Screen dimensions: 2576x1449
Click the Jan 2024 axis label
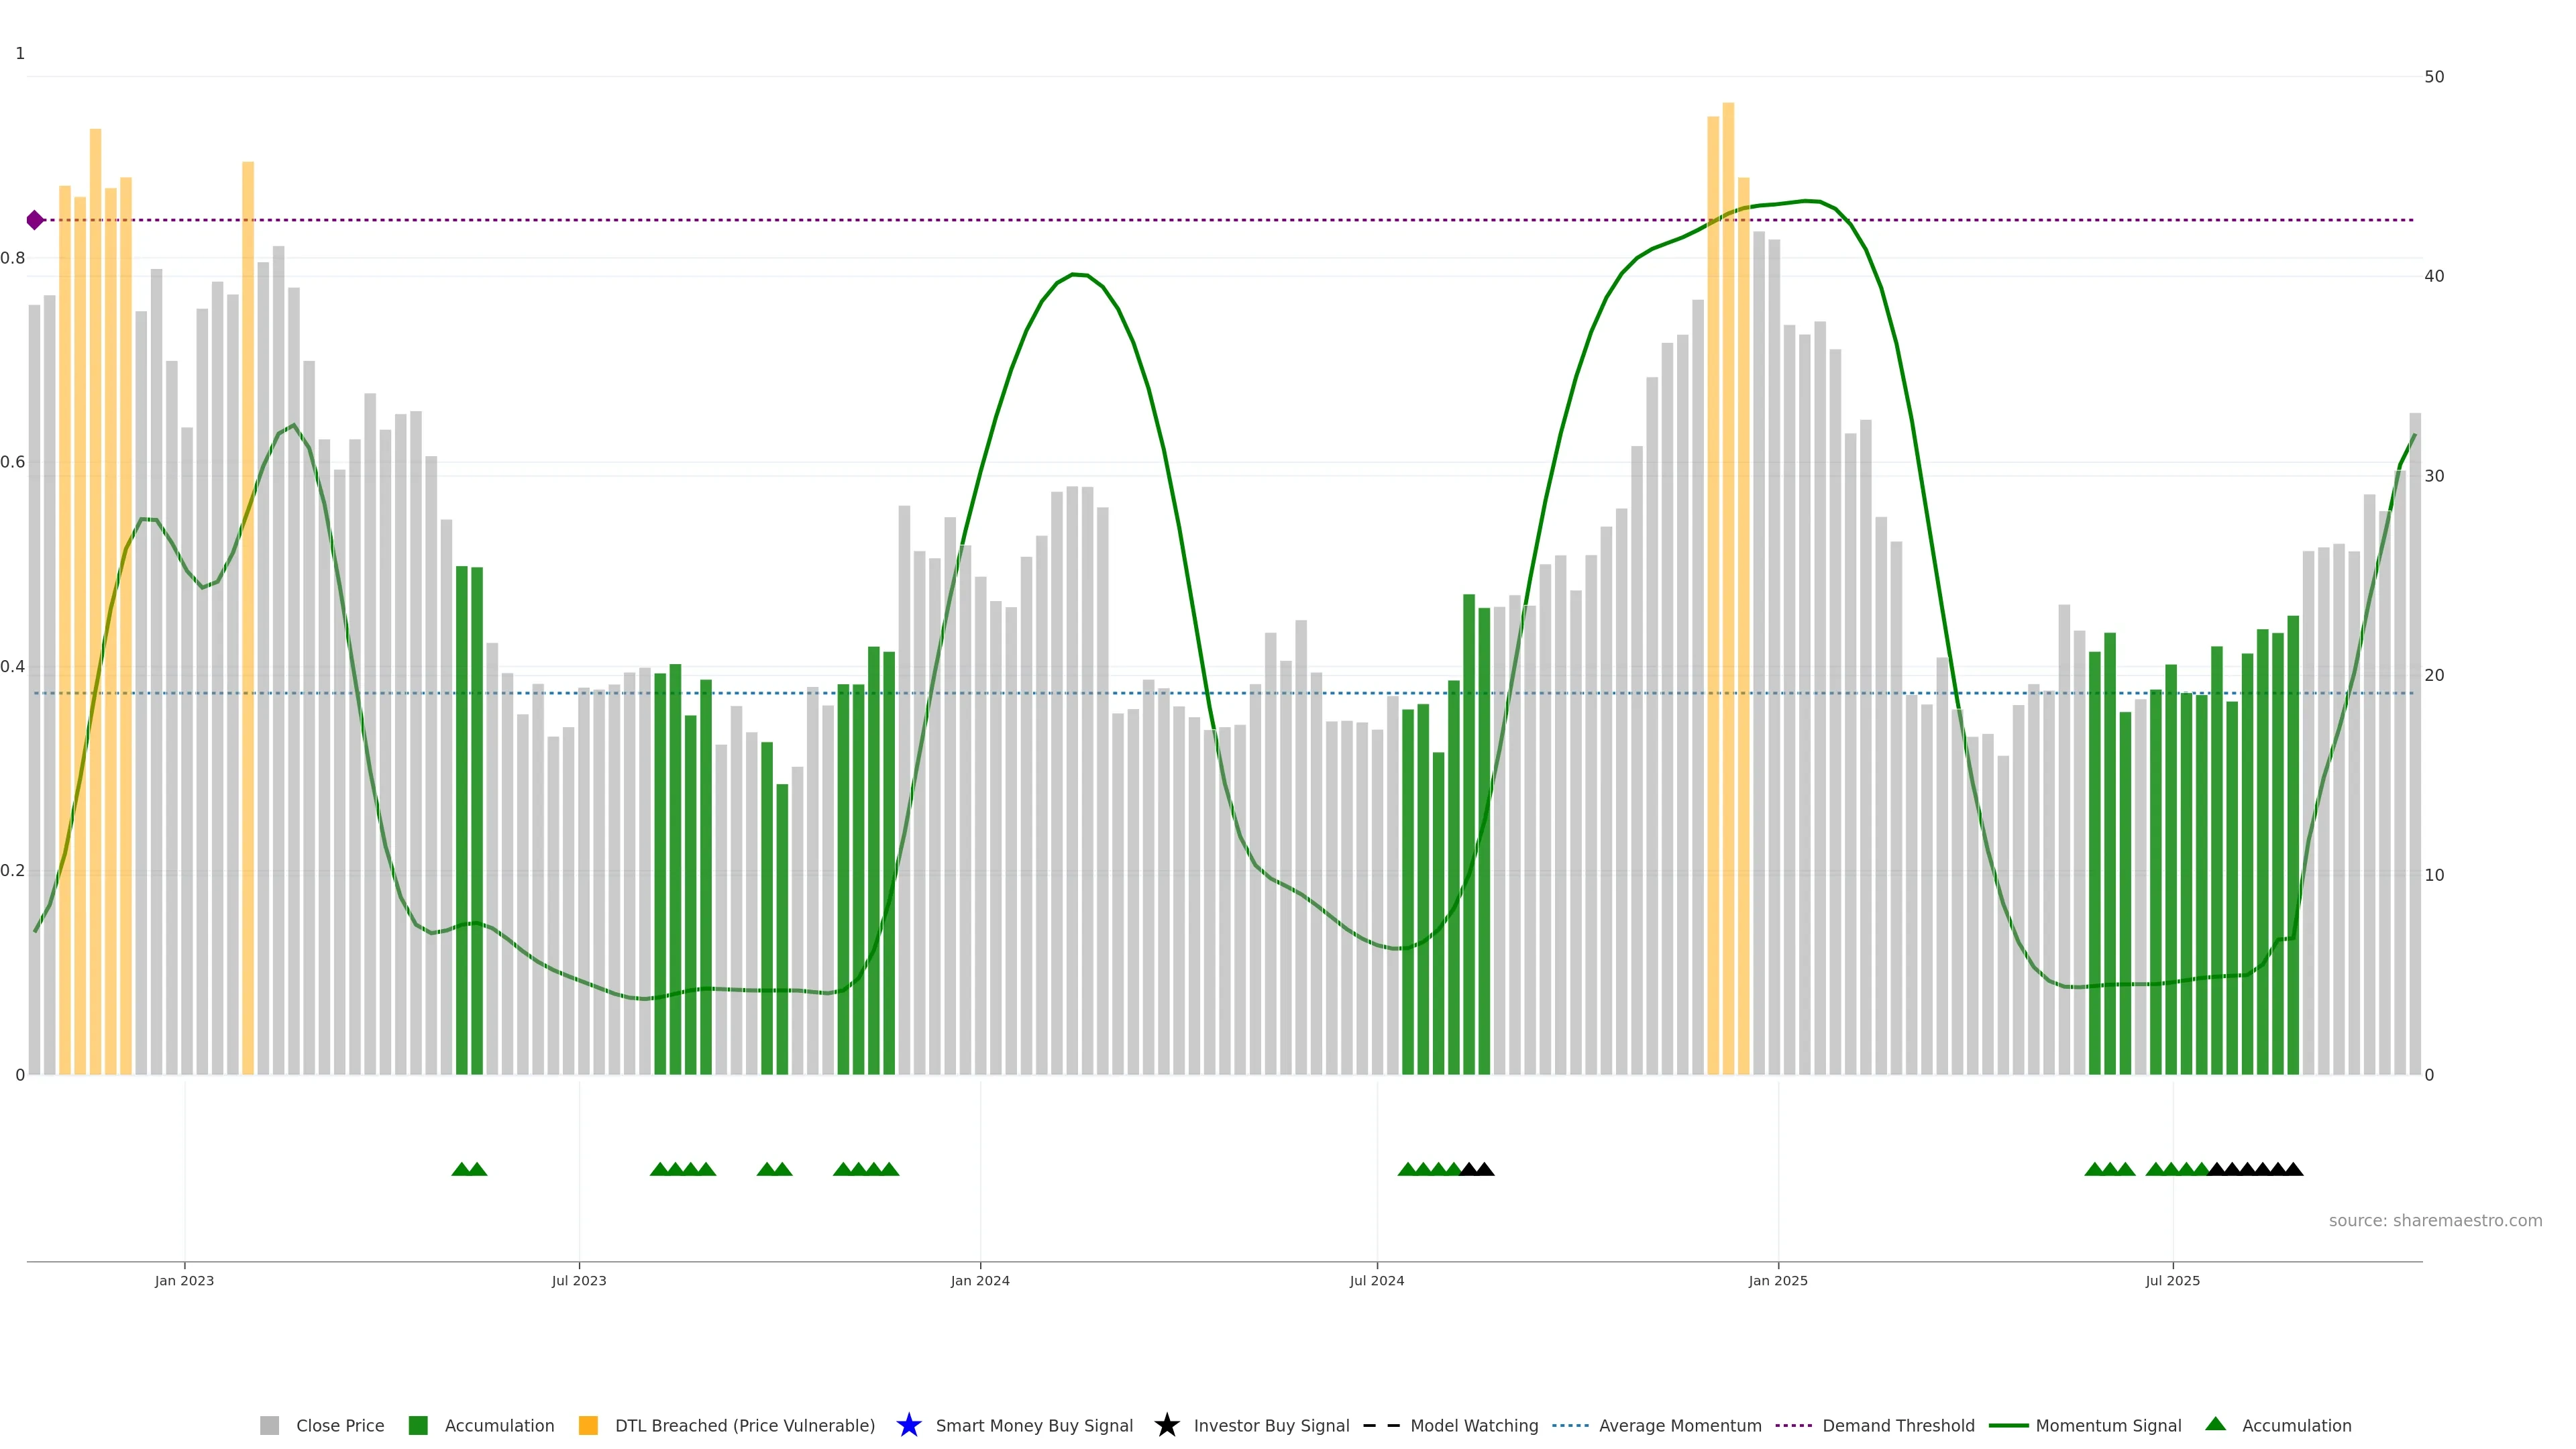pyautogui.click(x=979, y=1280)
